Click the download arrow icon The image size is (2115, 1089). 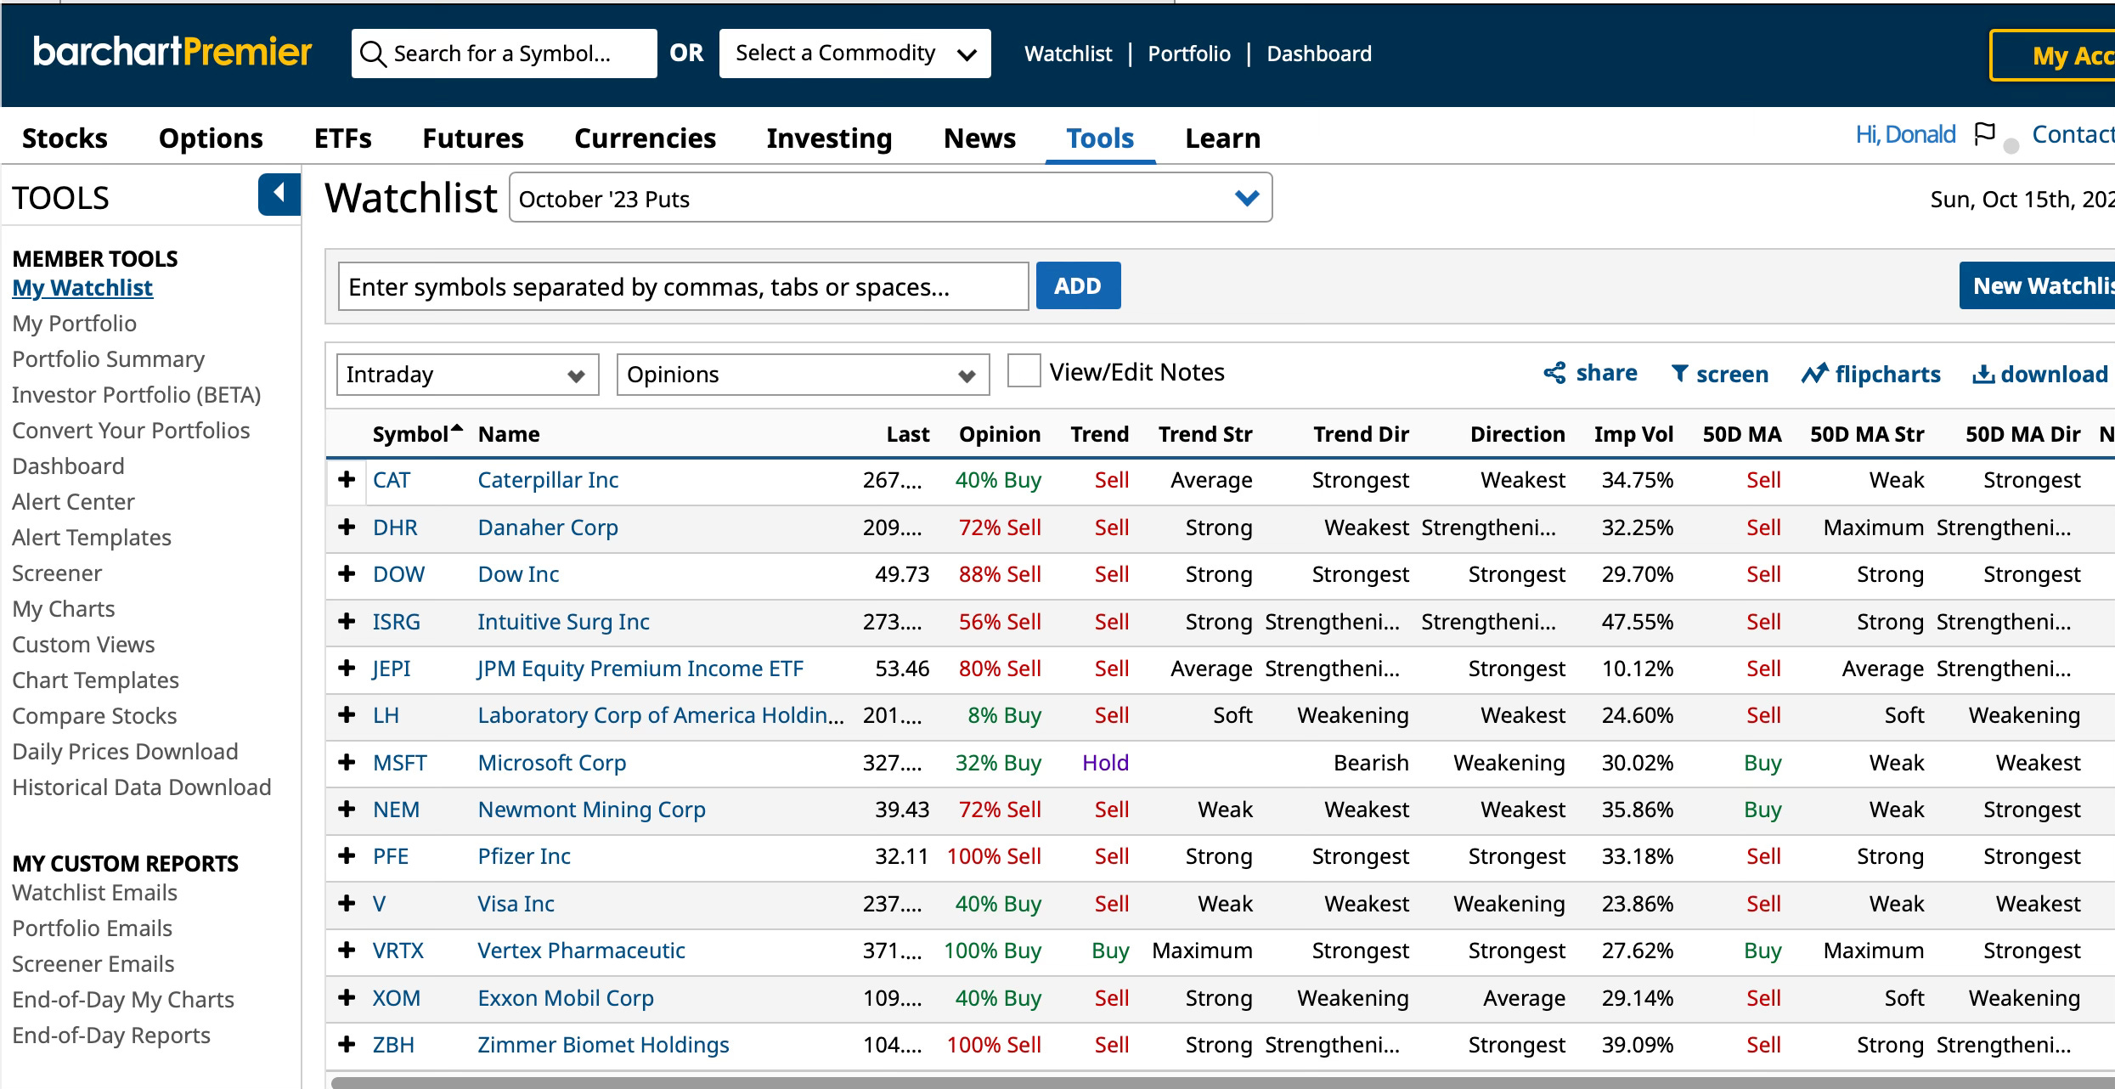(x=1983, y=374)
